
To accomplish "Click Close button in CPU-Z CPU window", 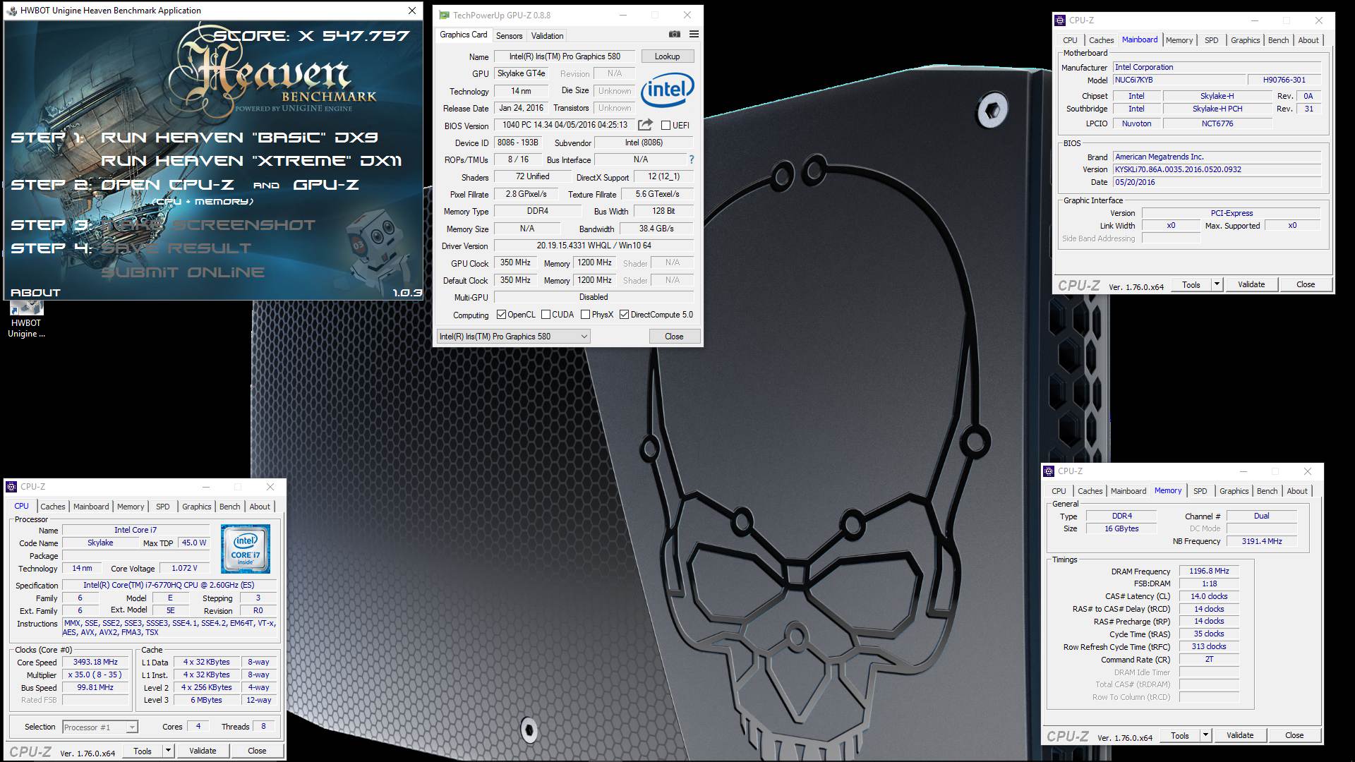I will (x=257, y=751).
